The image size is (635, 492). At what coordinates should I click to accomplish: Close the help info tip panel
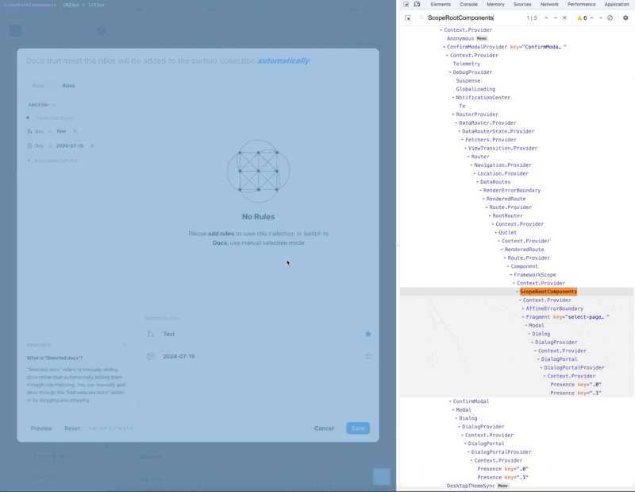coord(125,345)
